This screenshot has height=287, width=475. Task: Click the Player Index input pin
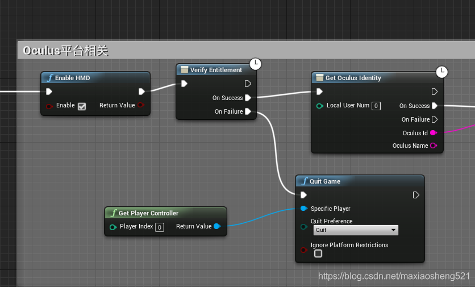pyautogui.click(x=113, y=227)
